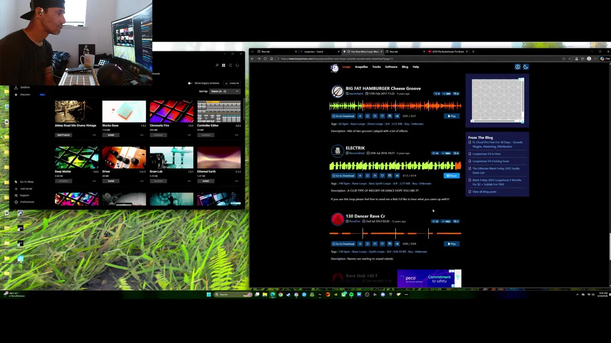Open 'Looperman V3 Is Here' blog link
Screen dimensions: 611x343
coord(486,154)
